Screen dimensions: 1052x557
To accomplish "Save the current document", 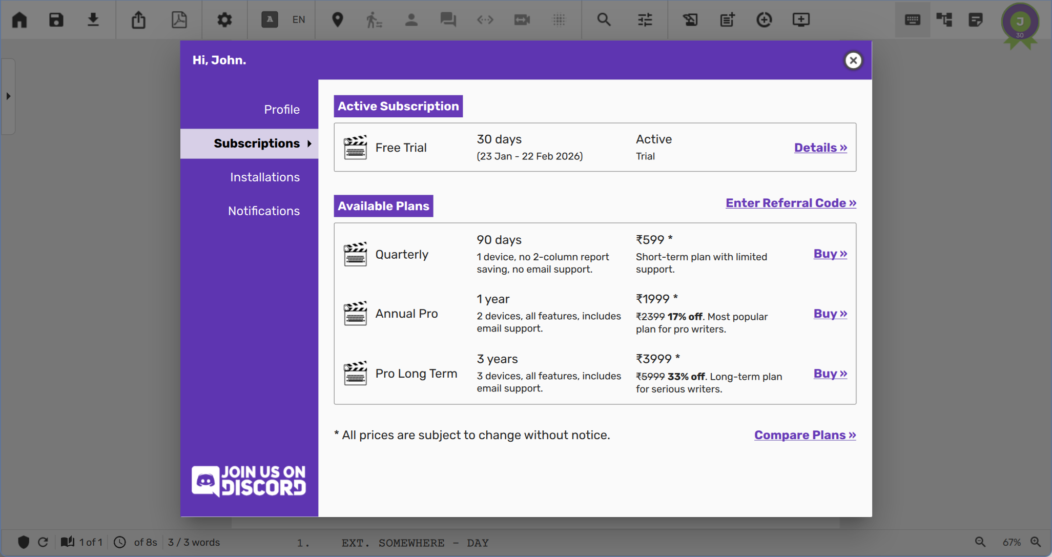I will coord(56,19).
